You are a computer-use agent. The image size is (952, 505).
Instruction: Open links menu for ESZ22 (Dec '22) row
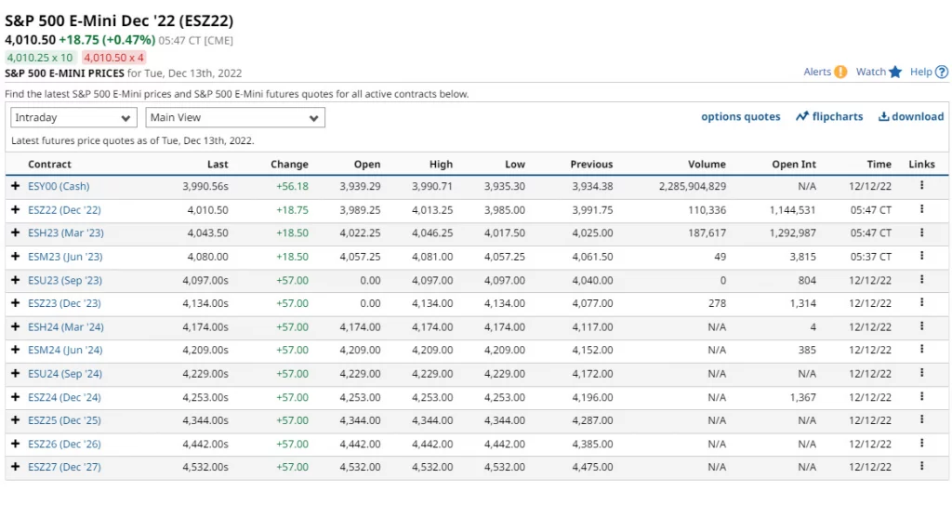pos(921,209)
